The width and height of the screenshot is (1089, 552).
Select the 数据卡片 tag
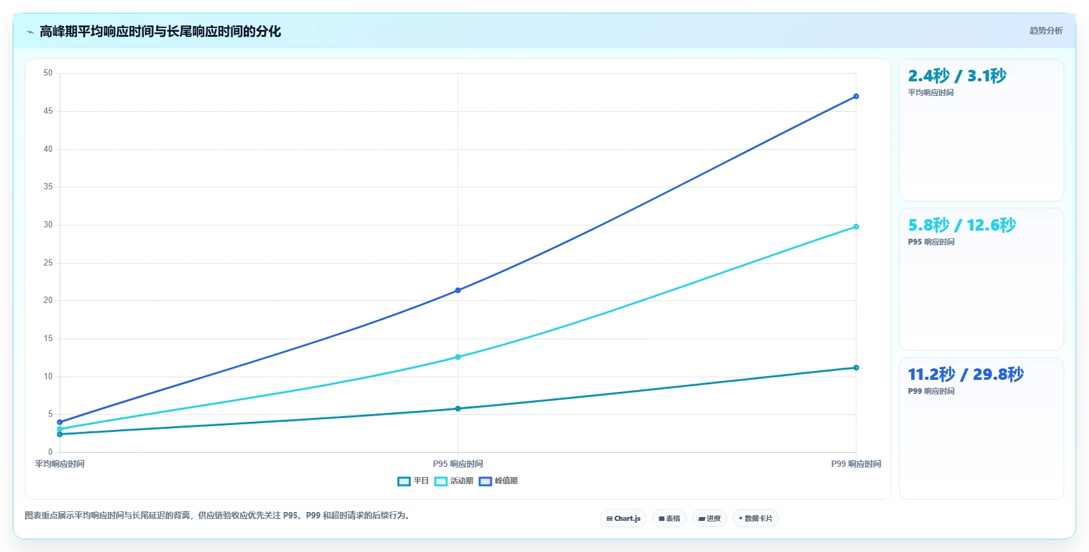click(x=755, y=518)
